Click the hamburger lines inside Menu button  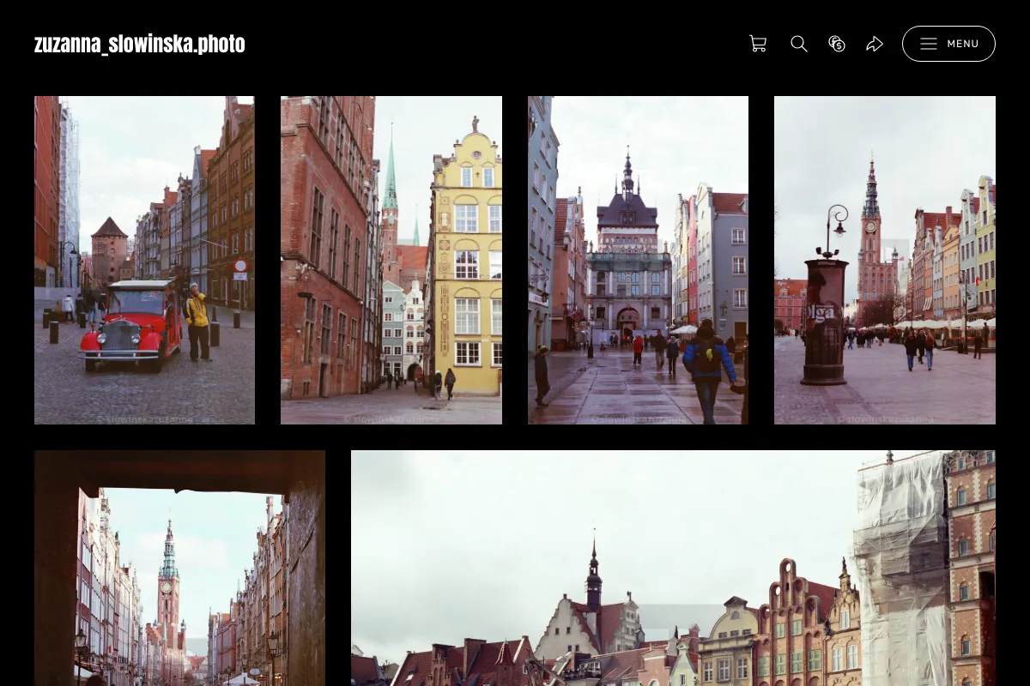coord(929,44)
